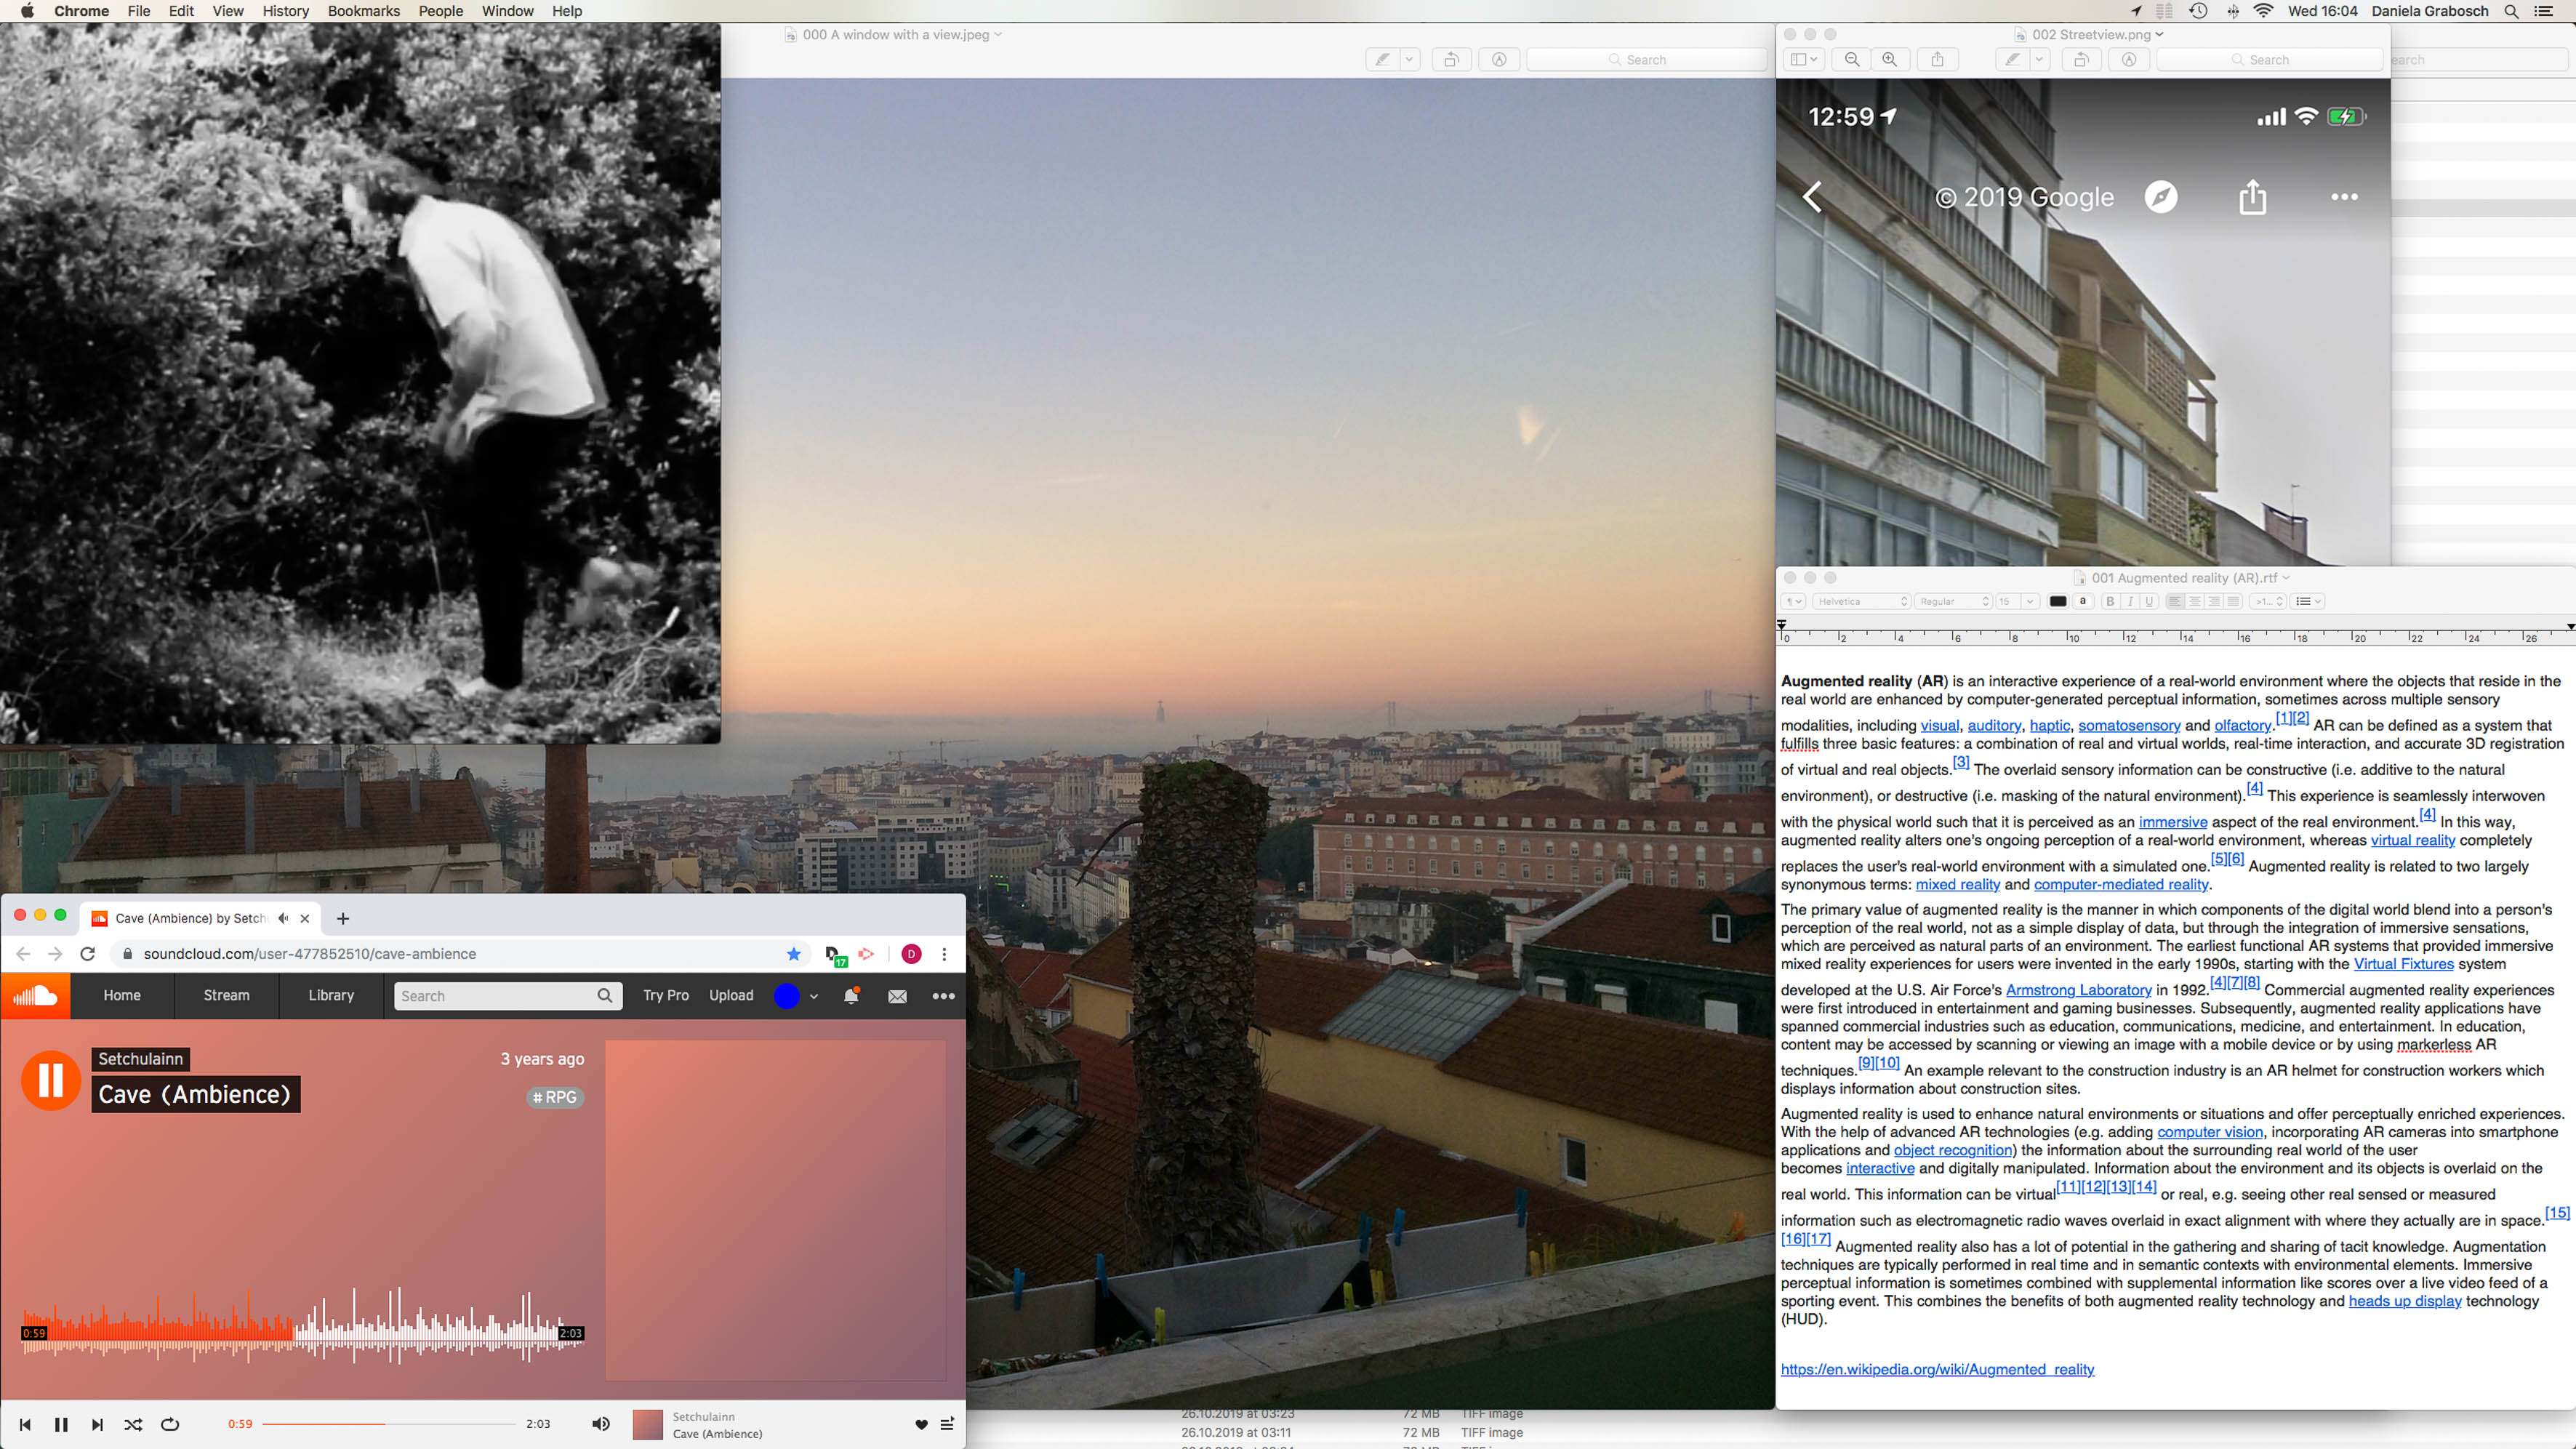This screenshot has height=1449, width=2576.
Task: Like the playing track with the heart icon
Action: point(921,1424)
